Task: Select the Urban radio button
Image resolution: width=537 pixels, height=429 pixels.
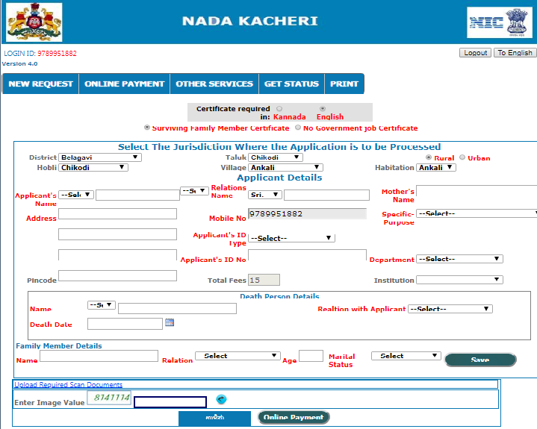Action: [462, 157]
